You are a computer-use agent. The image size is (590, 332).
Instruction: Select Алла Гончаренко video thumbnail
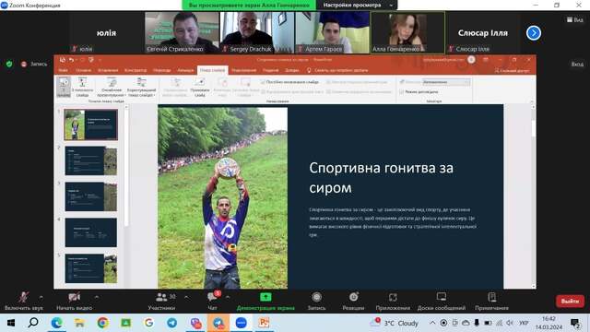click(x=407, y=33)
